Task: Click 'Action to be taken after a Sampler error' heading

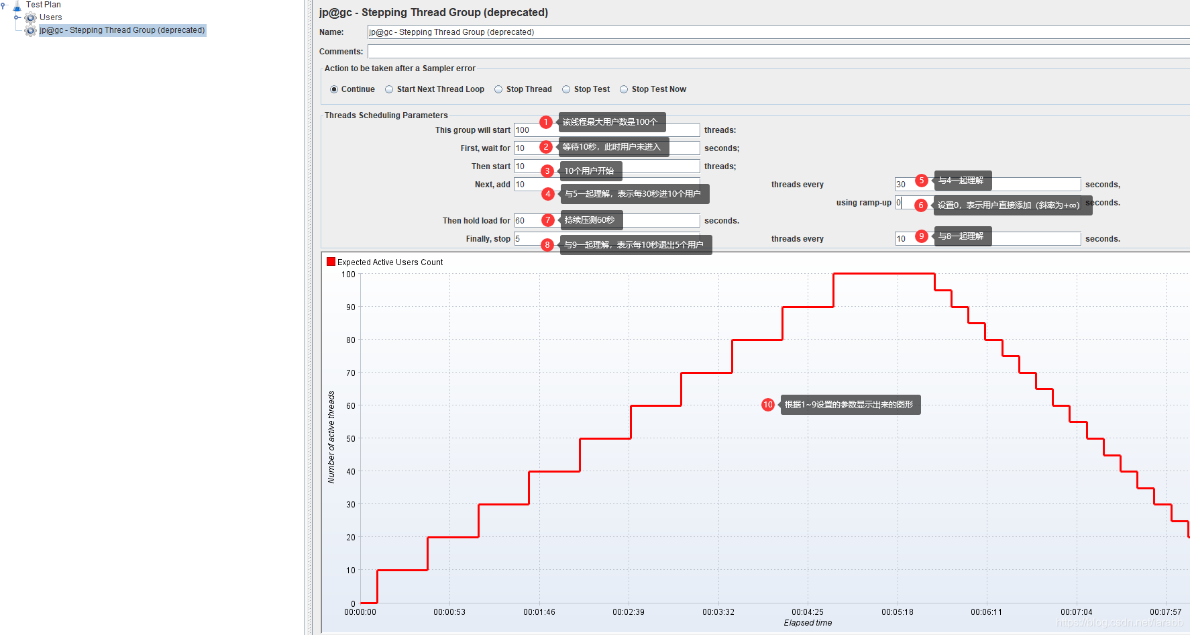Action: click(x=400, y=68)
